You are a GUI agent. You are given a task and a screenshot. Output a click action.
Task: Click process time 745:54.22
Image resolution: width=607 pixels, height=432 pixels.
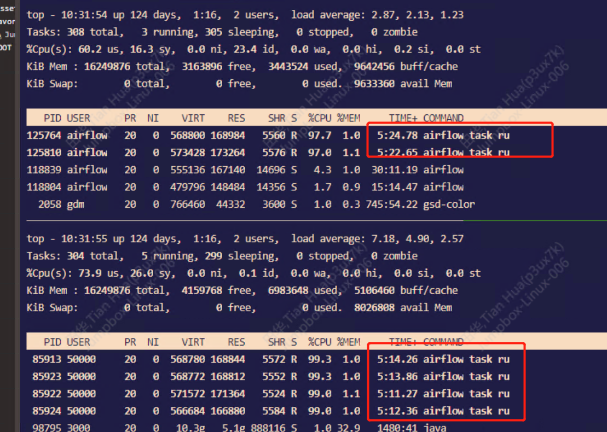pos(392,204)
